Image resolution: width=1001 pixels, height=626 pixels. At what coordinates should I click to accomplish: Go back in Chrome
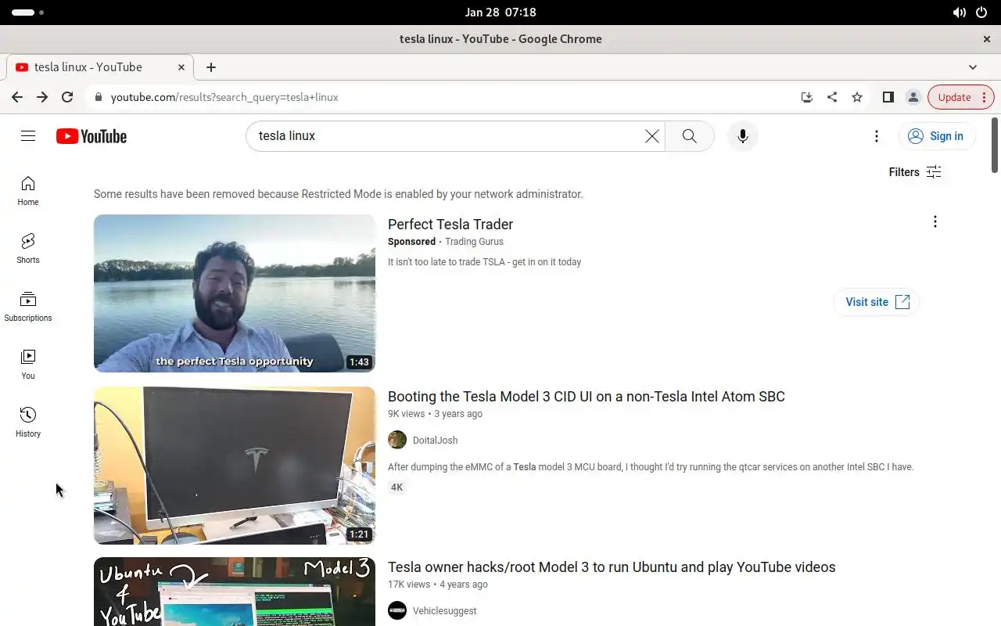pos(17,97)
